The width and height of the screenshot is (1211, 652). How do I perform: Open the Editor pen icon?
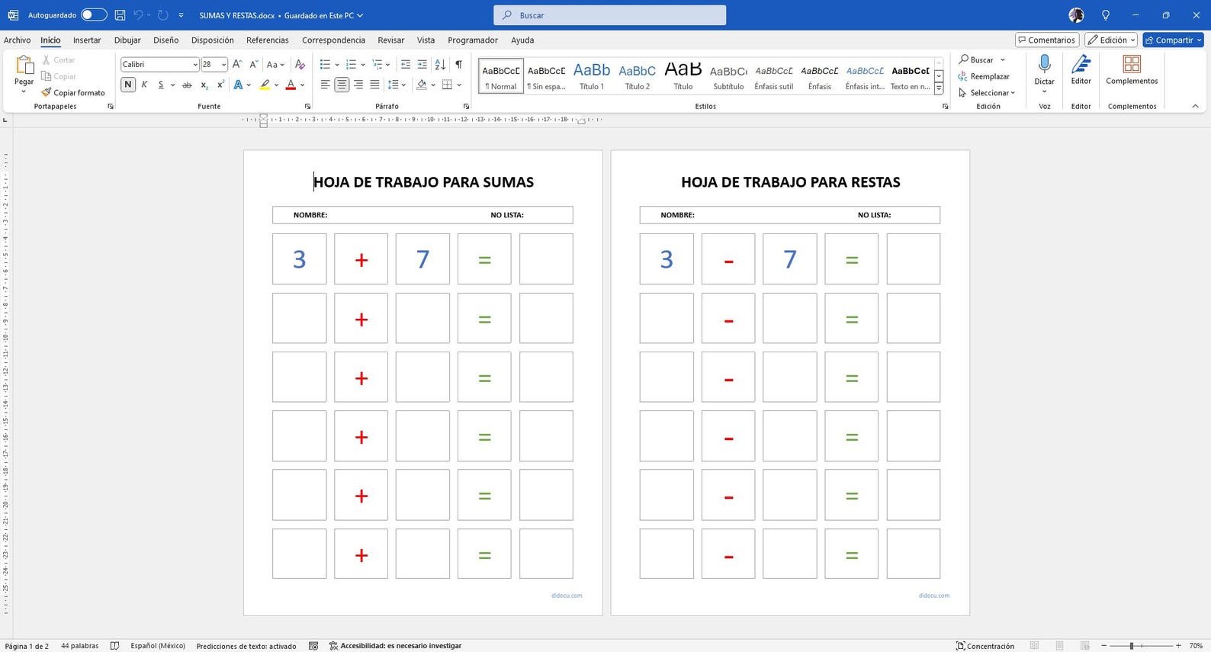tap(1081, 64)
